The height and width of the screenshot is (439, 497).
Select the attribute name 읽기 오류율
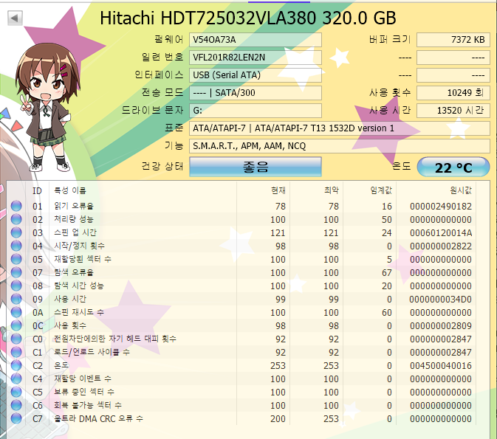coord(74,206)
